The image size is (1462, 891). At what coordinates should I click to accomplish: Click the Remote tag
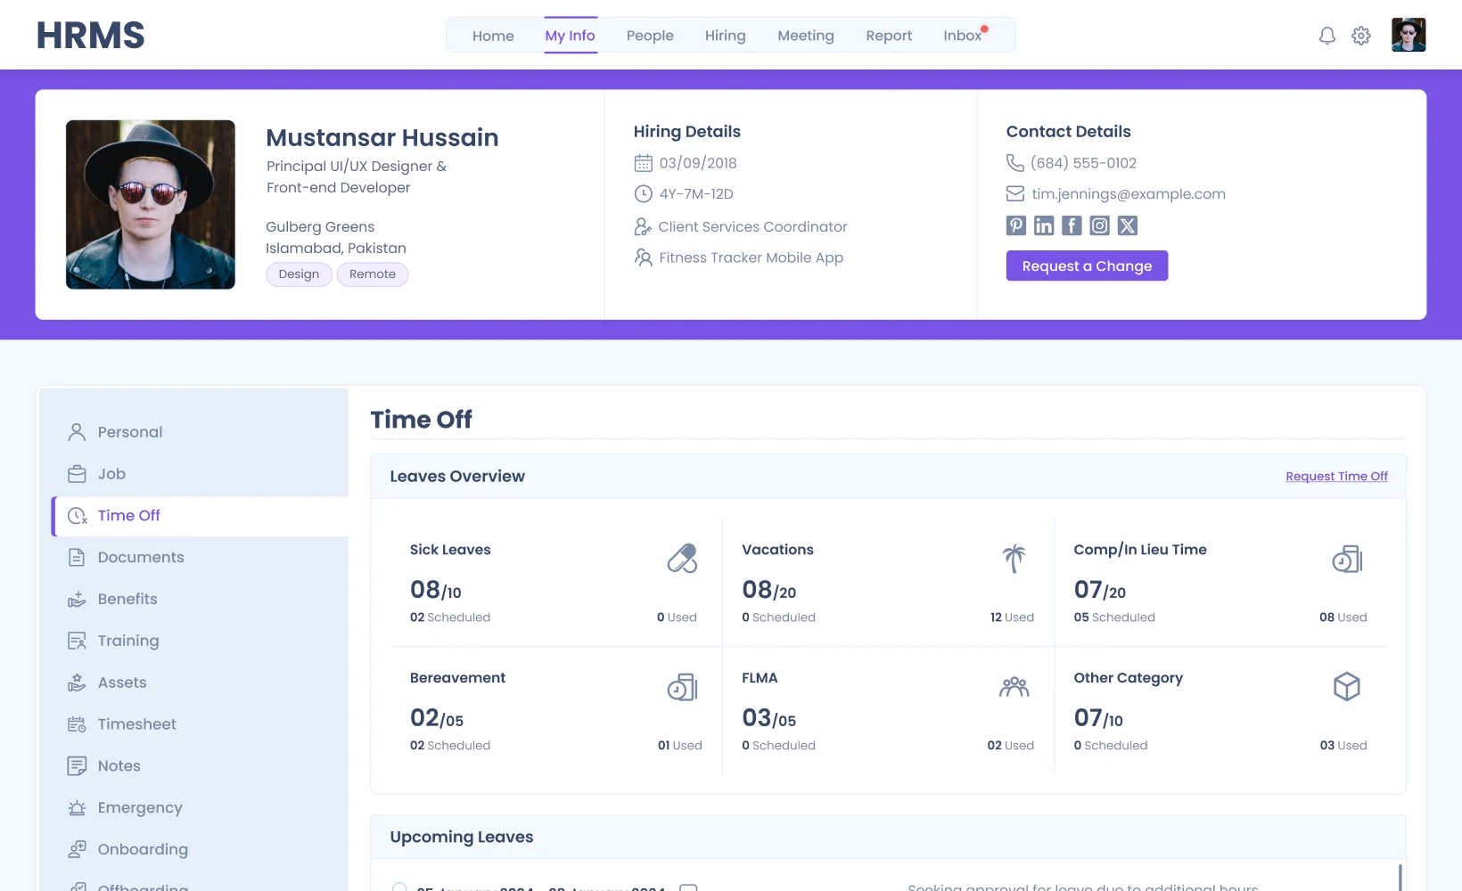(x=373, y=274)
